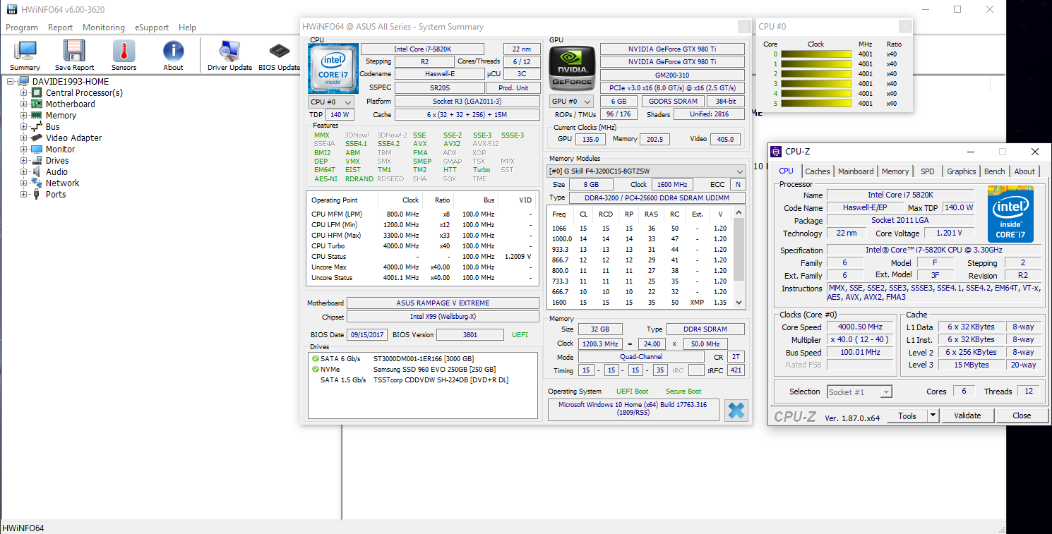This screenshot has height=534, width=1052.
Task: Select the DAVIDE1993-HOME computer icon
Action: (24, 81)
